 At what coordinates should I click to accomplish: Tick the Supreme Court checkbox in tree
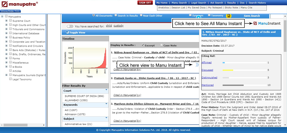point(11,21)
